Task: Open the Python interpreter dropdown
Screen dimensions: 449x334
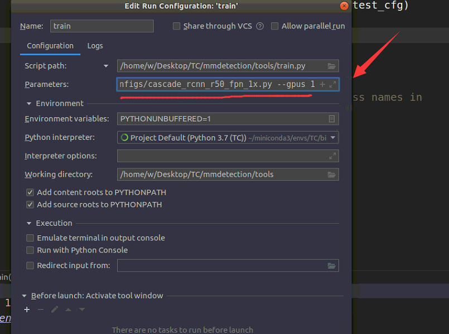Action: tap(333, 138)
